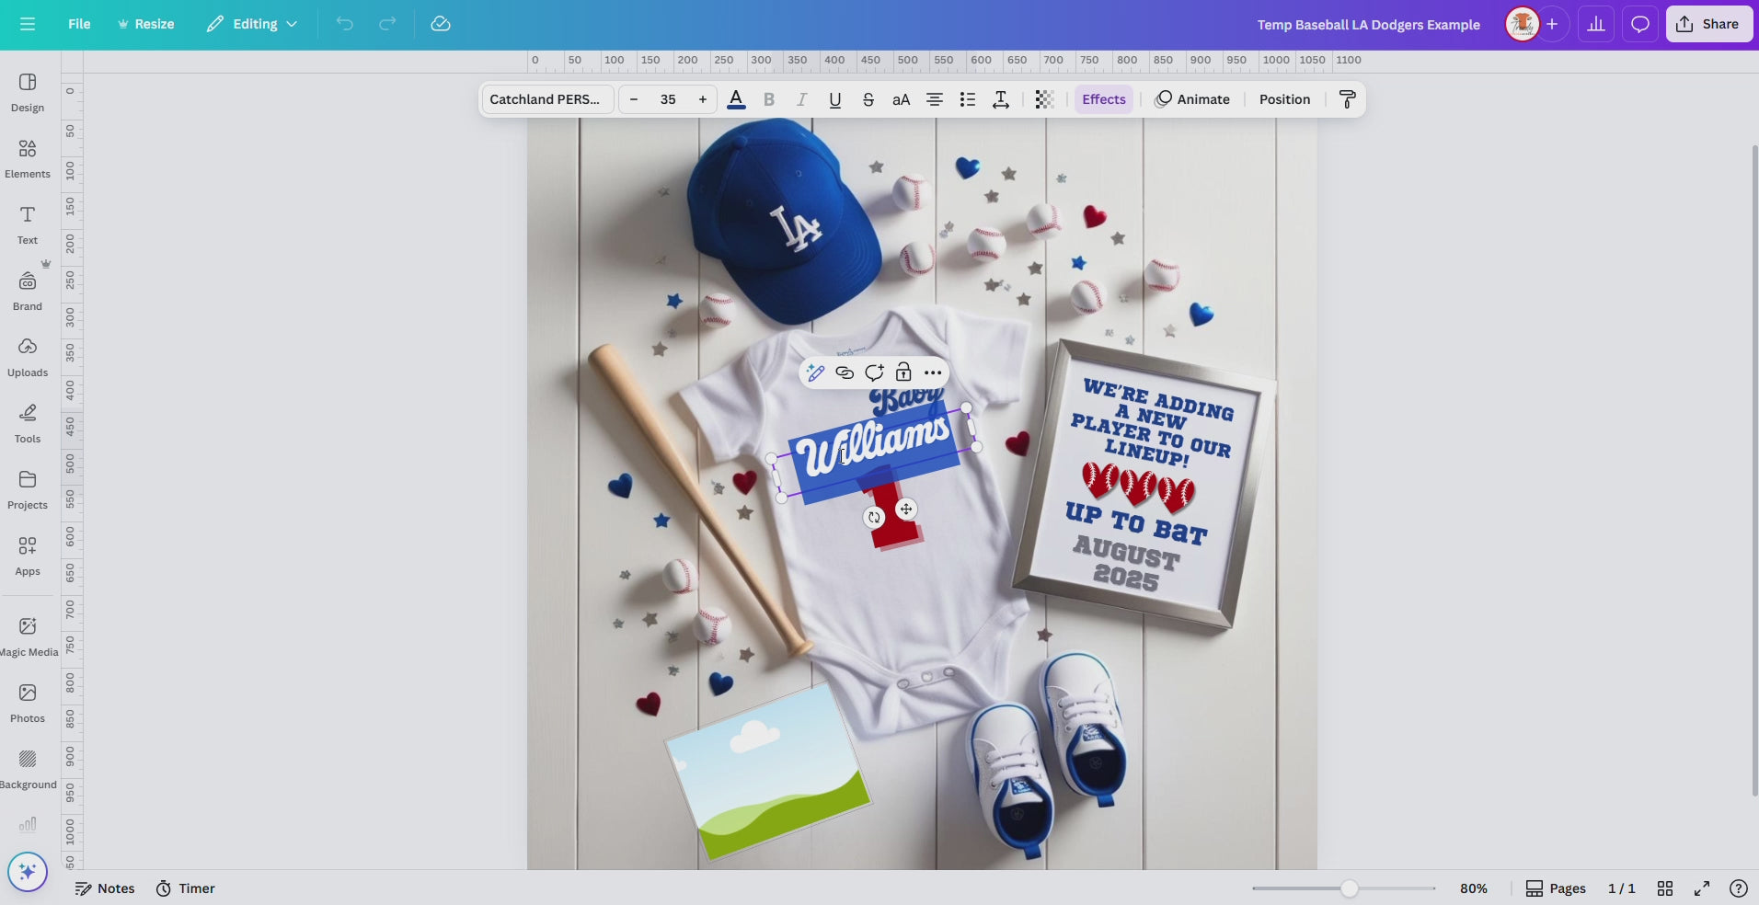Expand the more options ellipsis menu
Image resolution: width=1759 pixels, height=905 pixels.
[933, 372]
